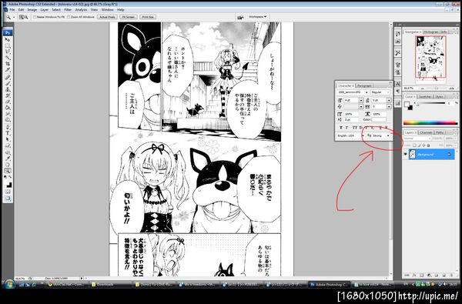Switch to Adobe Photoshop taskbar button
This screenshot has width=462, height=304.
click(329, 285)
